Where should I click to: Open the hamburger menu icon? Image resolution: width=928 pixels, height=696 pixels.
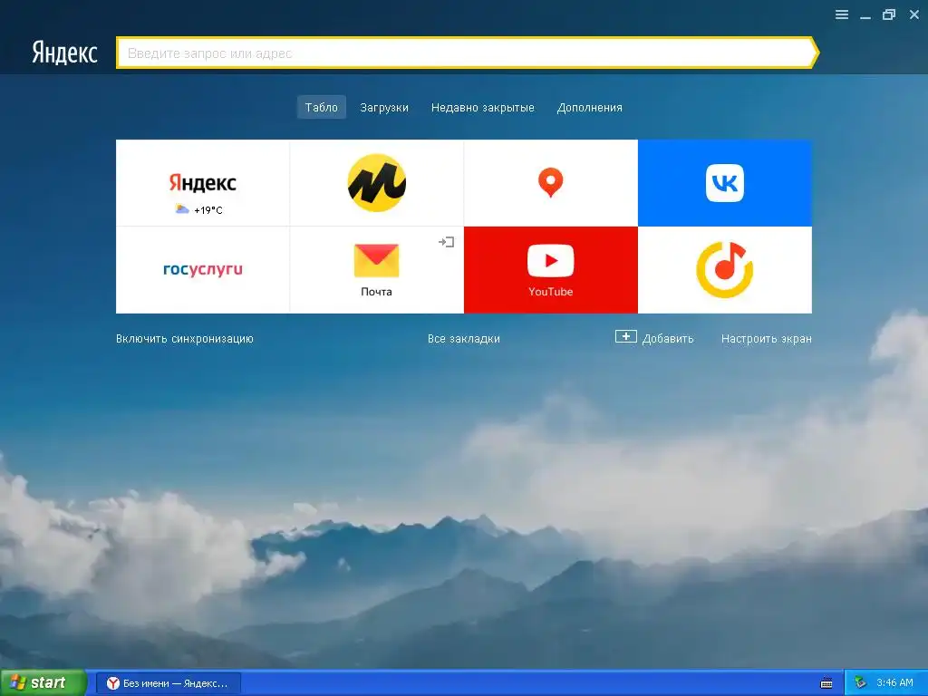[842, 14]
